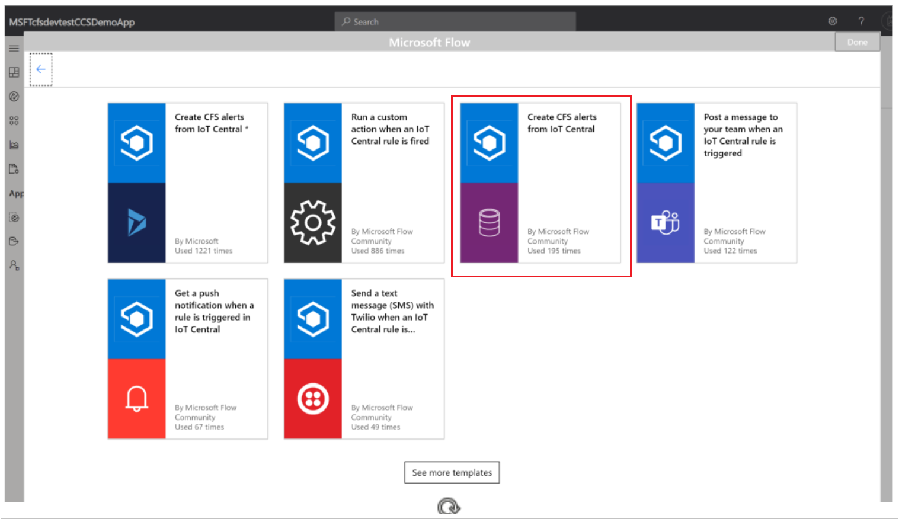Image resolution: width=902 pixels, height=525 pixels.
Task: Open the hamburger navigation menu
Action: point(14,49)
